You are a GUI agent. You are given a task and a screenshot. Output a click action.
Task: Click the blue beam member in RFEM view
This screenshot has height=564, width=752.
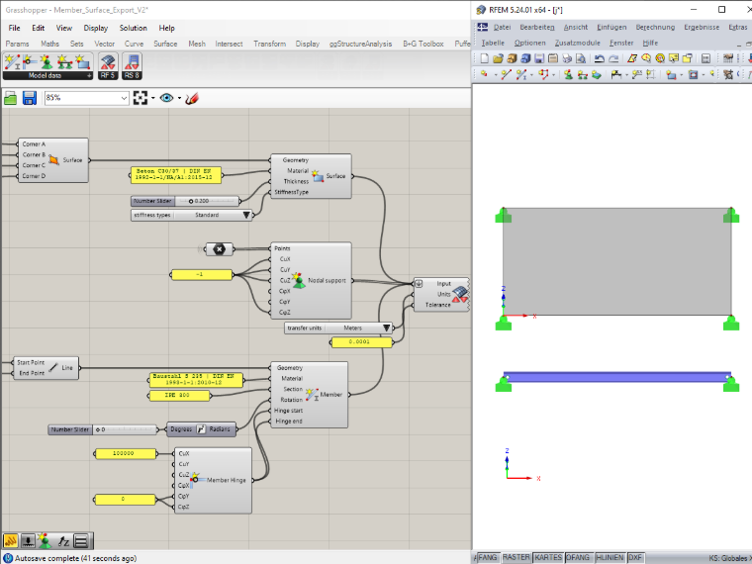(616, 377)
